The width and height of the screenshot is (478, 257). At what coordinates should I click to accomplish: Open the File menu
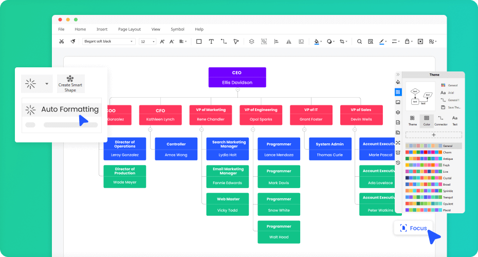click(61, 29)
